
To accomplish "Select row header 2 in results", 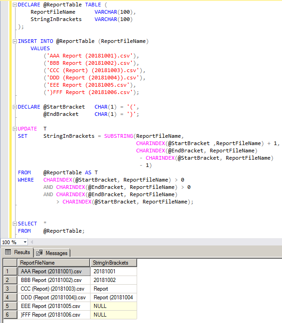I will coord(10,280).
